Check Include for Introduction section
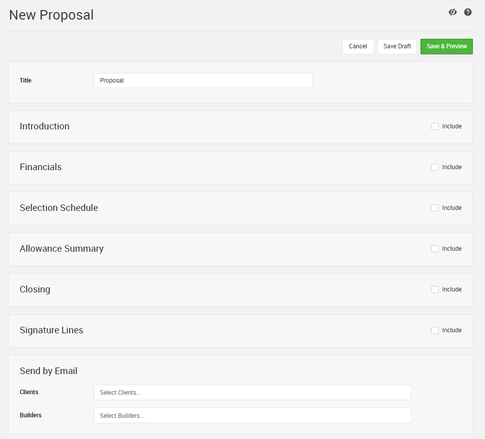The height and width of the screenshot is (439, 485). (x=435, y=126)
